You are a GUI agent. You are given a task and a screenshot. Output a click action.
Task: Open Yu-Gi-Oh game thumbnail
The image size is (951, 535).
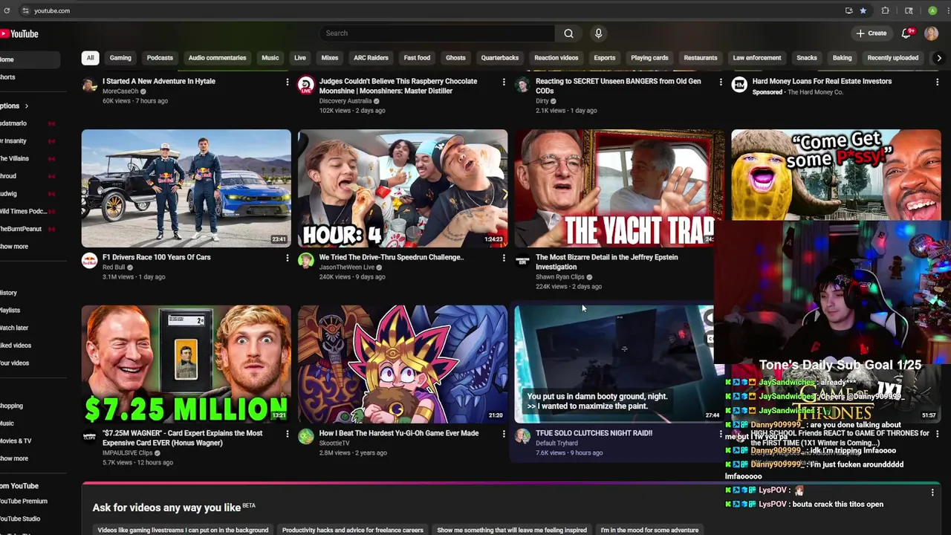(x=403, y=364)
